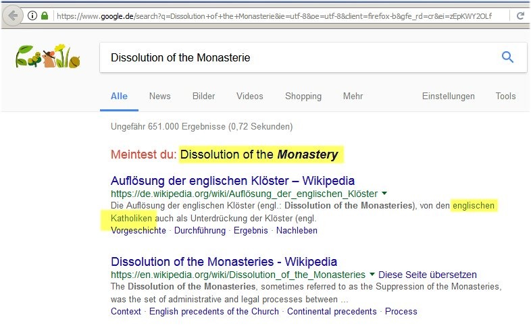Click into the Google search input field
This screenshot has height=332, width=531.
click(x=297, y=57)
